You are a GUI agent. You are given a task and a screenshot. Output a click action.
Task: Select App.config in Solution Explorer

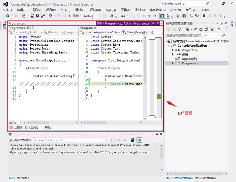click(189, 59)
